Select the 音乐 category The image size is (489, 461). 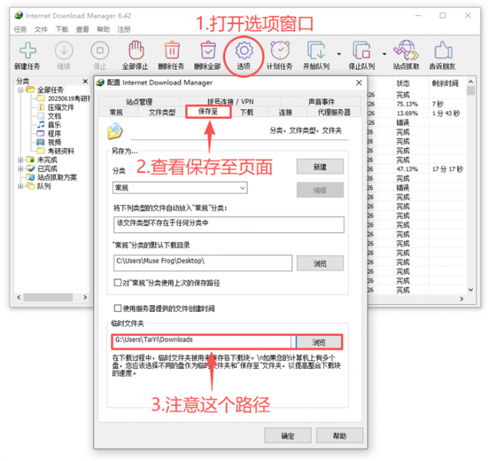tap(55, 124)
